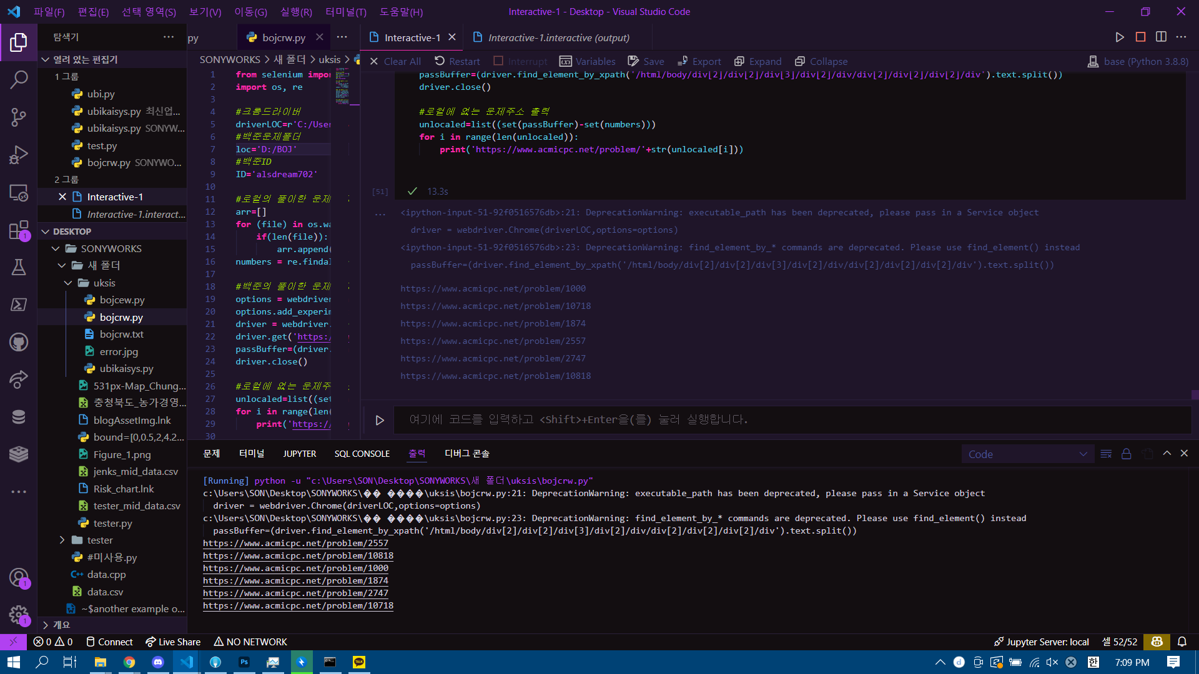Switch to the bojcrw.py editor tab
Screen dimensions: 1199x674
(284, 37)
